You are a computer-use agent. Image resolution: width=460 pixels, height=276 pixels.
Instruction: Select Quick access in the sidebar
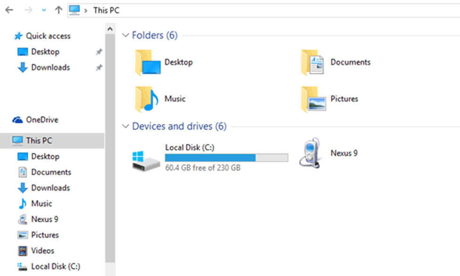pyautogui.click(x=48, y=36)
